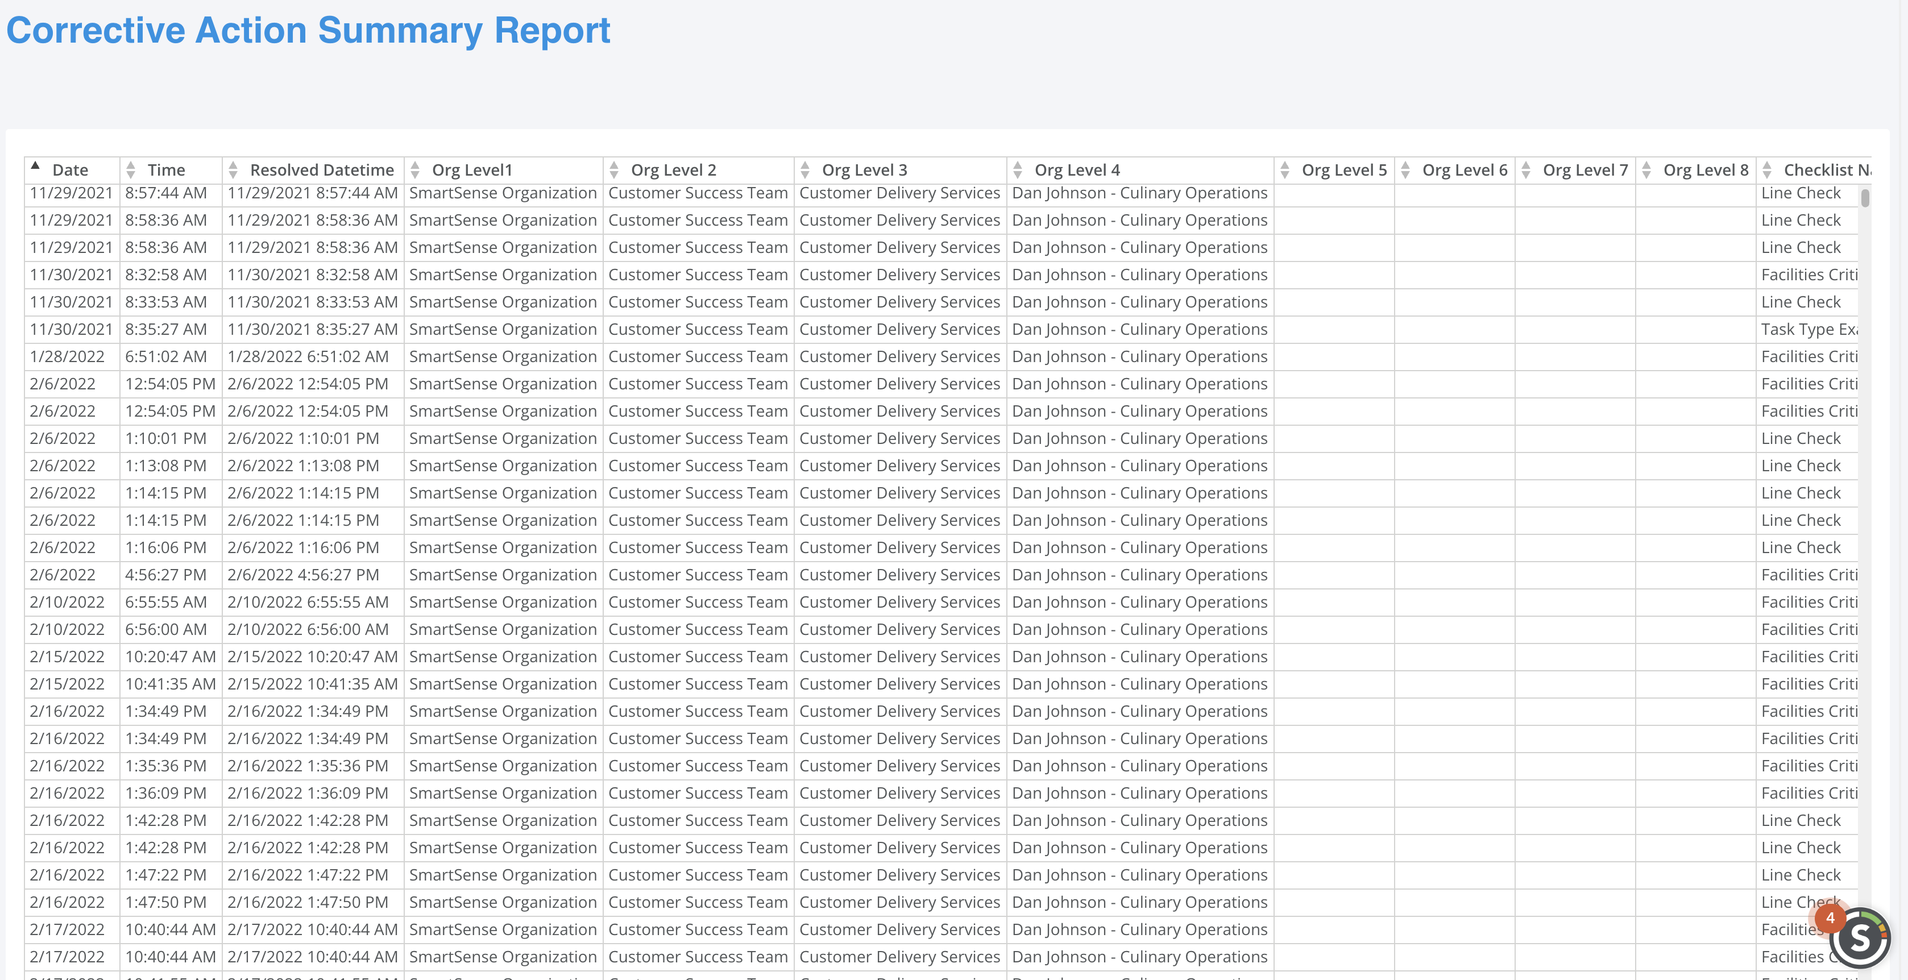The width and height of the screenshot is (1908, 980).
Task: Click the table vertical scrollbar thumb
Action: [x=1865, y=198]
